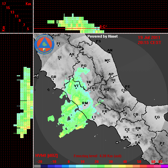Select the SI city label
This screenshot has width=168, height=168.
pos(59,57)
